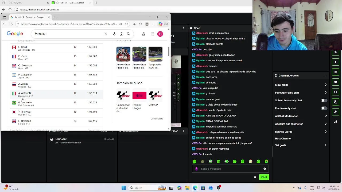This screenshot has width=342, height=192.
Task: Insert last green heart-eyes emote
Action: (266, 161)
